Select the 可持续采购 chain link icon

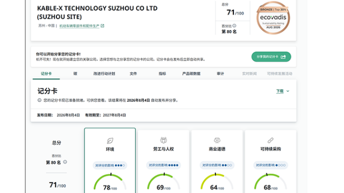[x=270, y=140]
